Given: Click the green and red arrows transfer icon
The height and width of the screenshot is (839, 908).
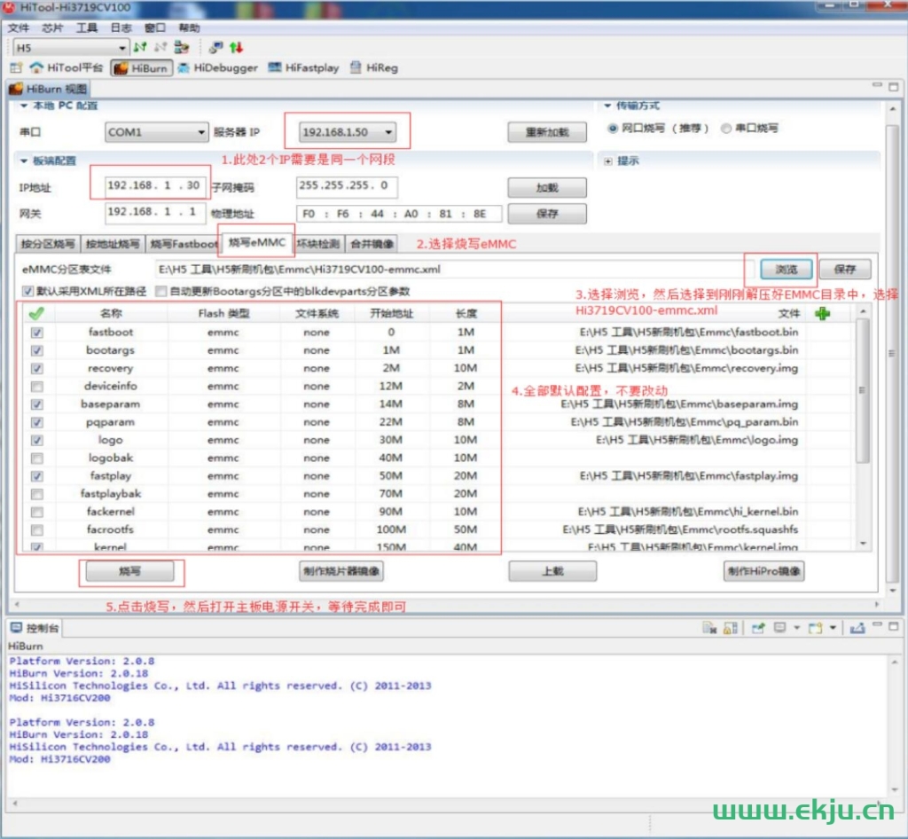Looking at the screenshot, I should pos(236,48).
